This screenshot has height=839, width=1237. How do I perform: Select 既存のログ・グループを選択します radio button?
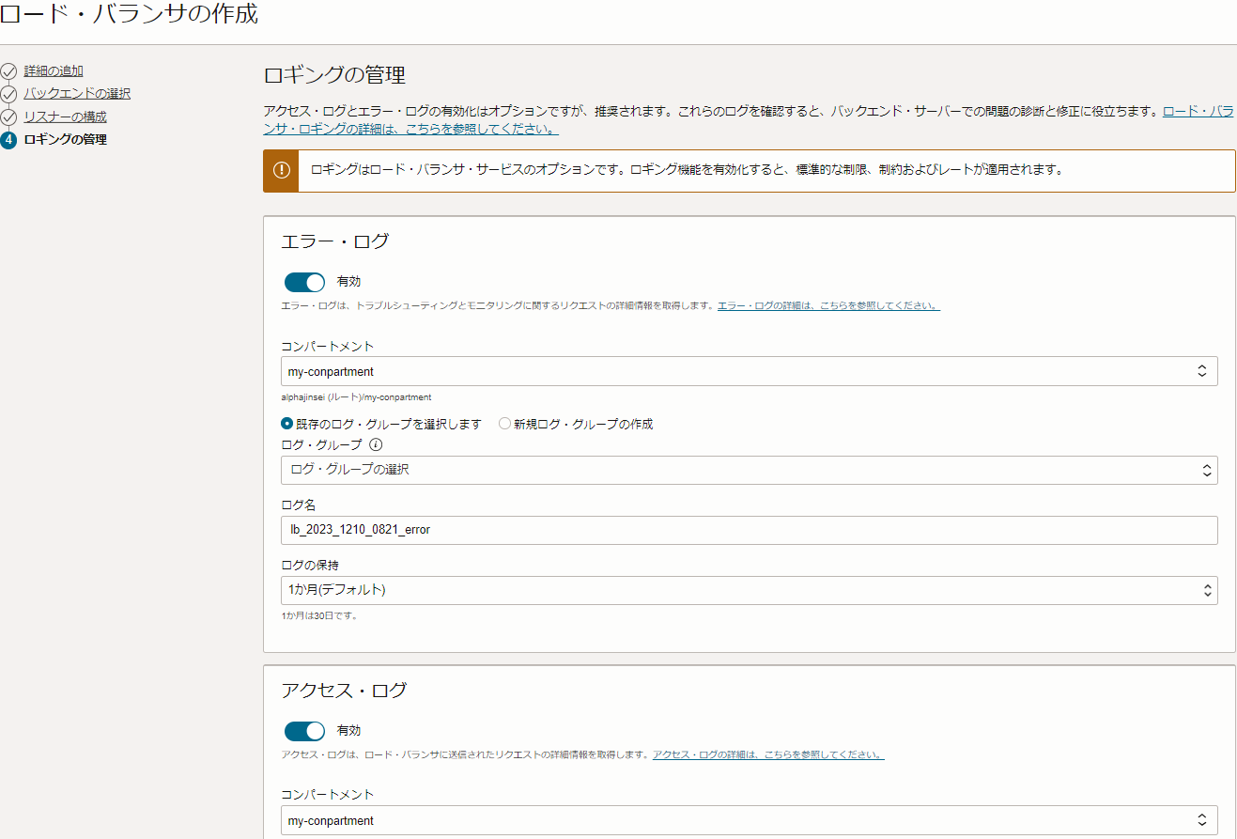(x=287, y=424)
